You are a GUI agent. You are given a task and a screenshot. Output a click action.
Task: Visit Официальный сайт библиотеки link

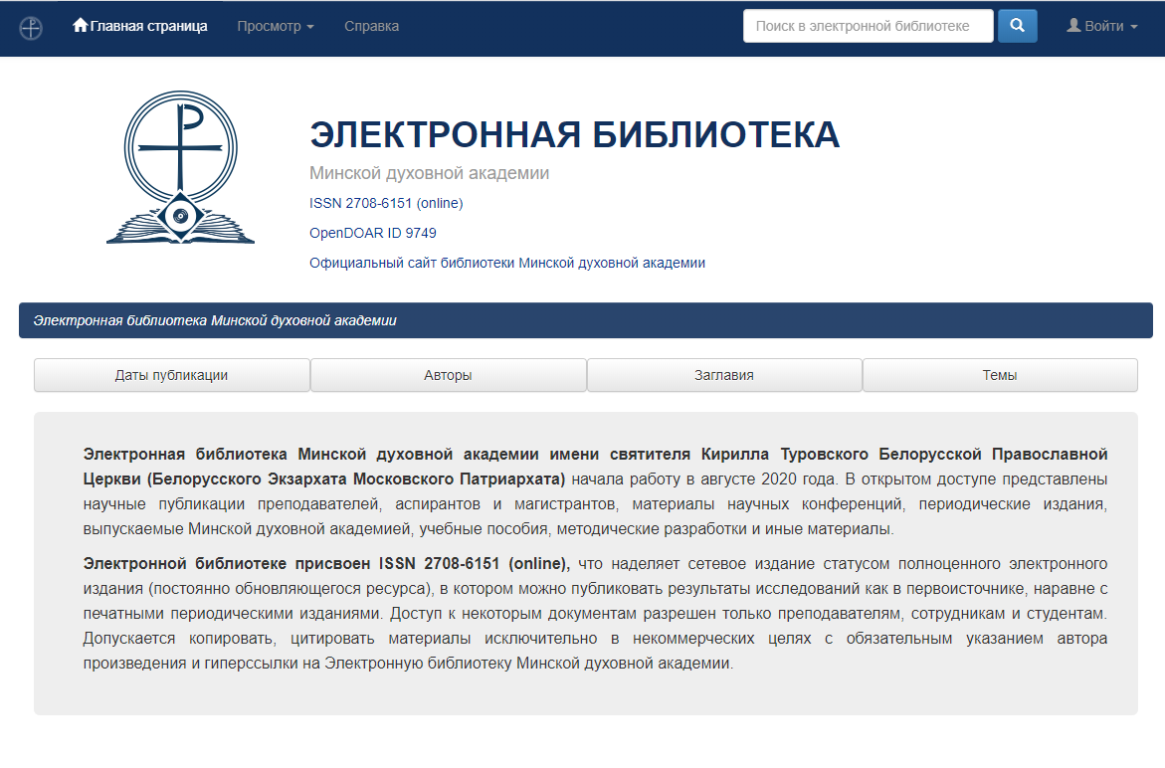507,263
